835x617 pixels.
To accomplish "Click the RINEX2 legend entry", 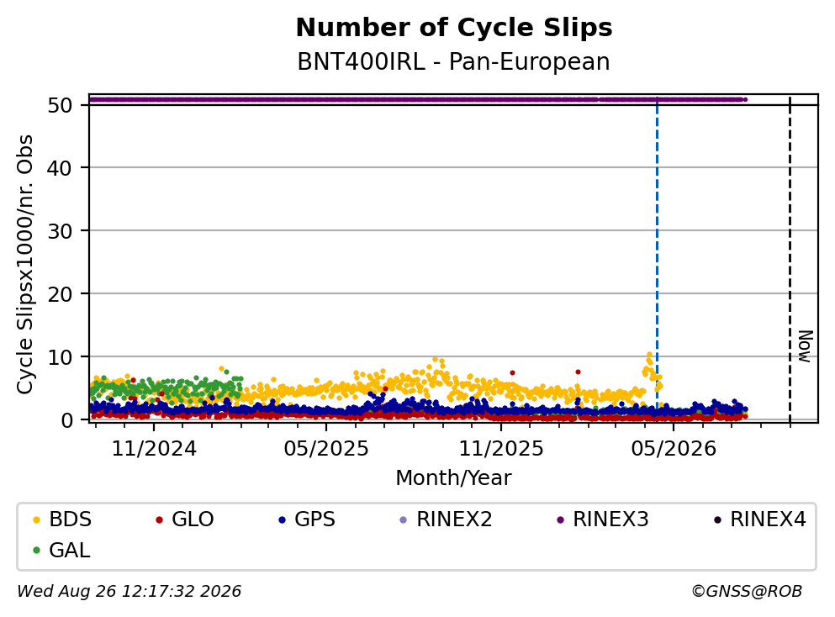I will [x=446, y=519].
